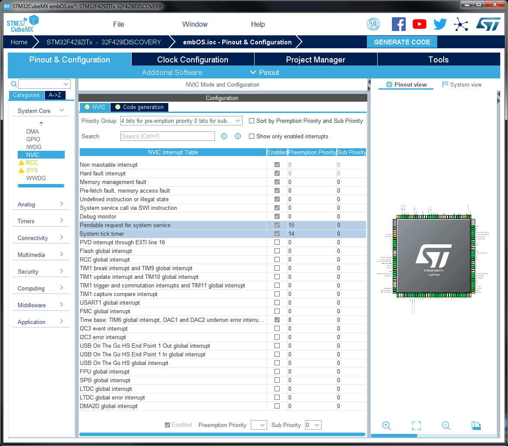
Task: Toggle Show only enabled interrupts
Action: [x=252, y=137]
